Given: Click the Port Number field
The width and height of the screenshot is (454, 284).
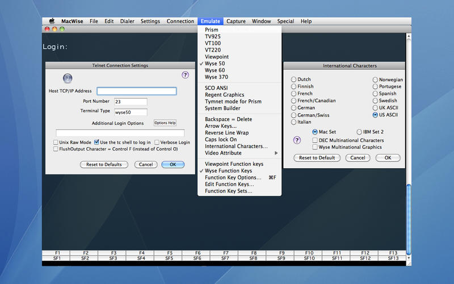Looking at the screenshot, I should 131,102.
